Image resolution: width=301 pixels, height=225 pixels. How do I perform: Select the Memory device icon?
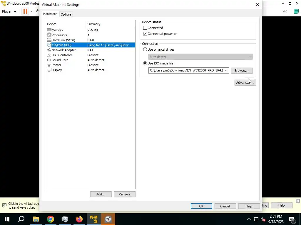click(49, 30)
